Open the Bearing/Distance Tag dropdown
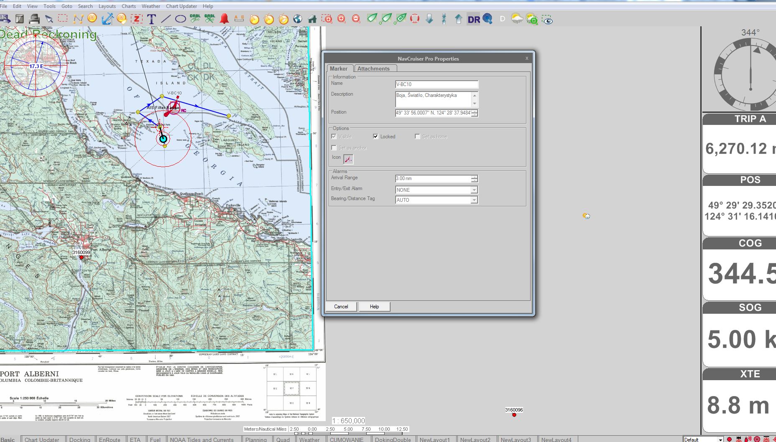The image size is (776, 442). click(474, 200)
